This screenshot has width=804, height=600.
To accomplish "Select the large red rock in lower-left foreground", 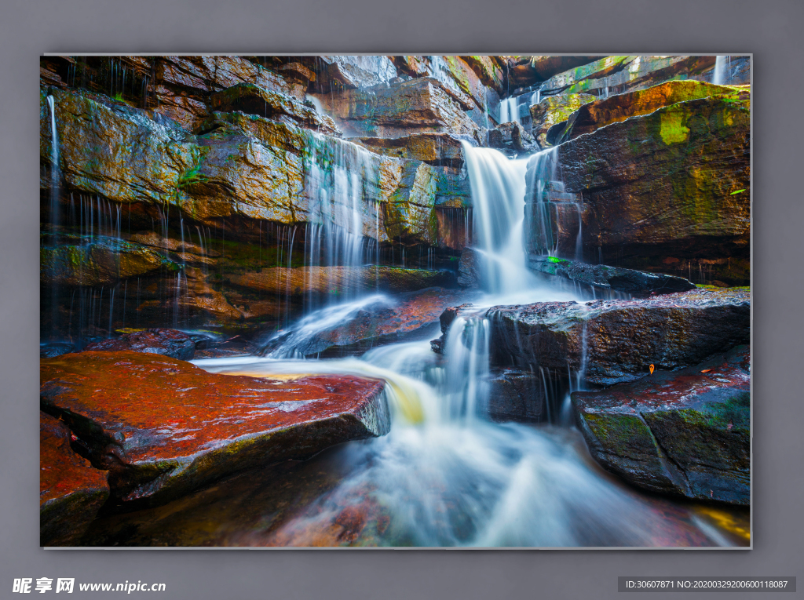I will point(212,408).
